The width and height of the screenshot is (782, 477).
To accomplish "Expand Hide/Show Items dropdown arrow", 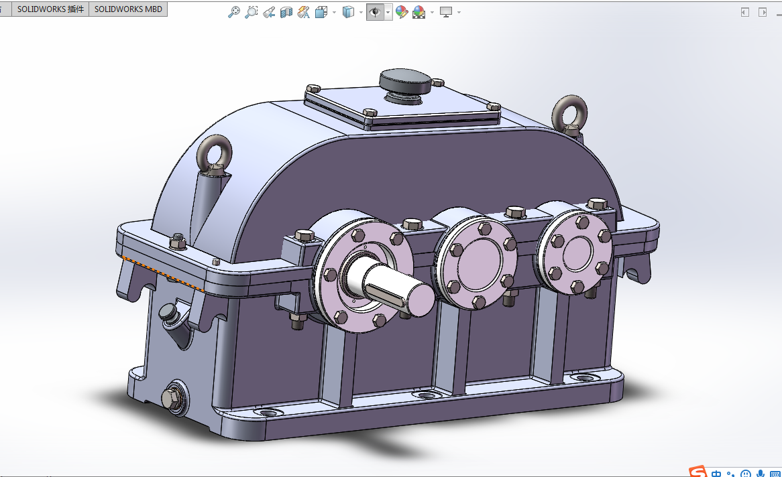I will tap(388, 12).
